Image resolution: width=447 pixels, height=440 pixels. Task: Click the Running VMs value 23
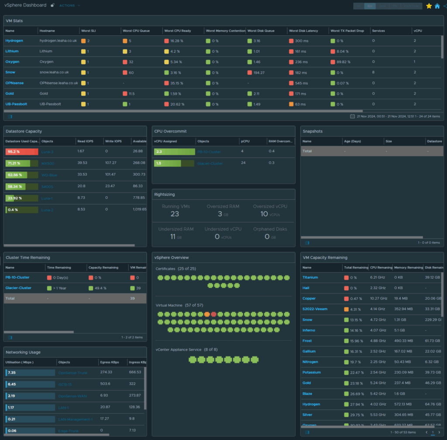[x=175, y=214]
